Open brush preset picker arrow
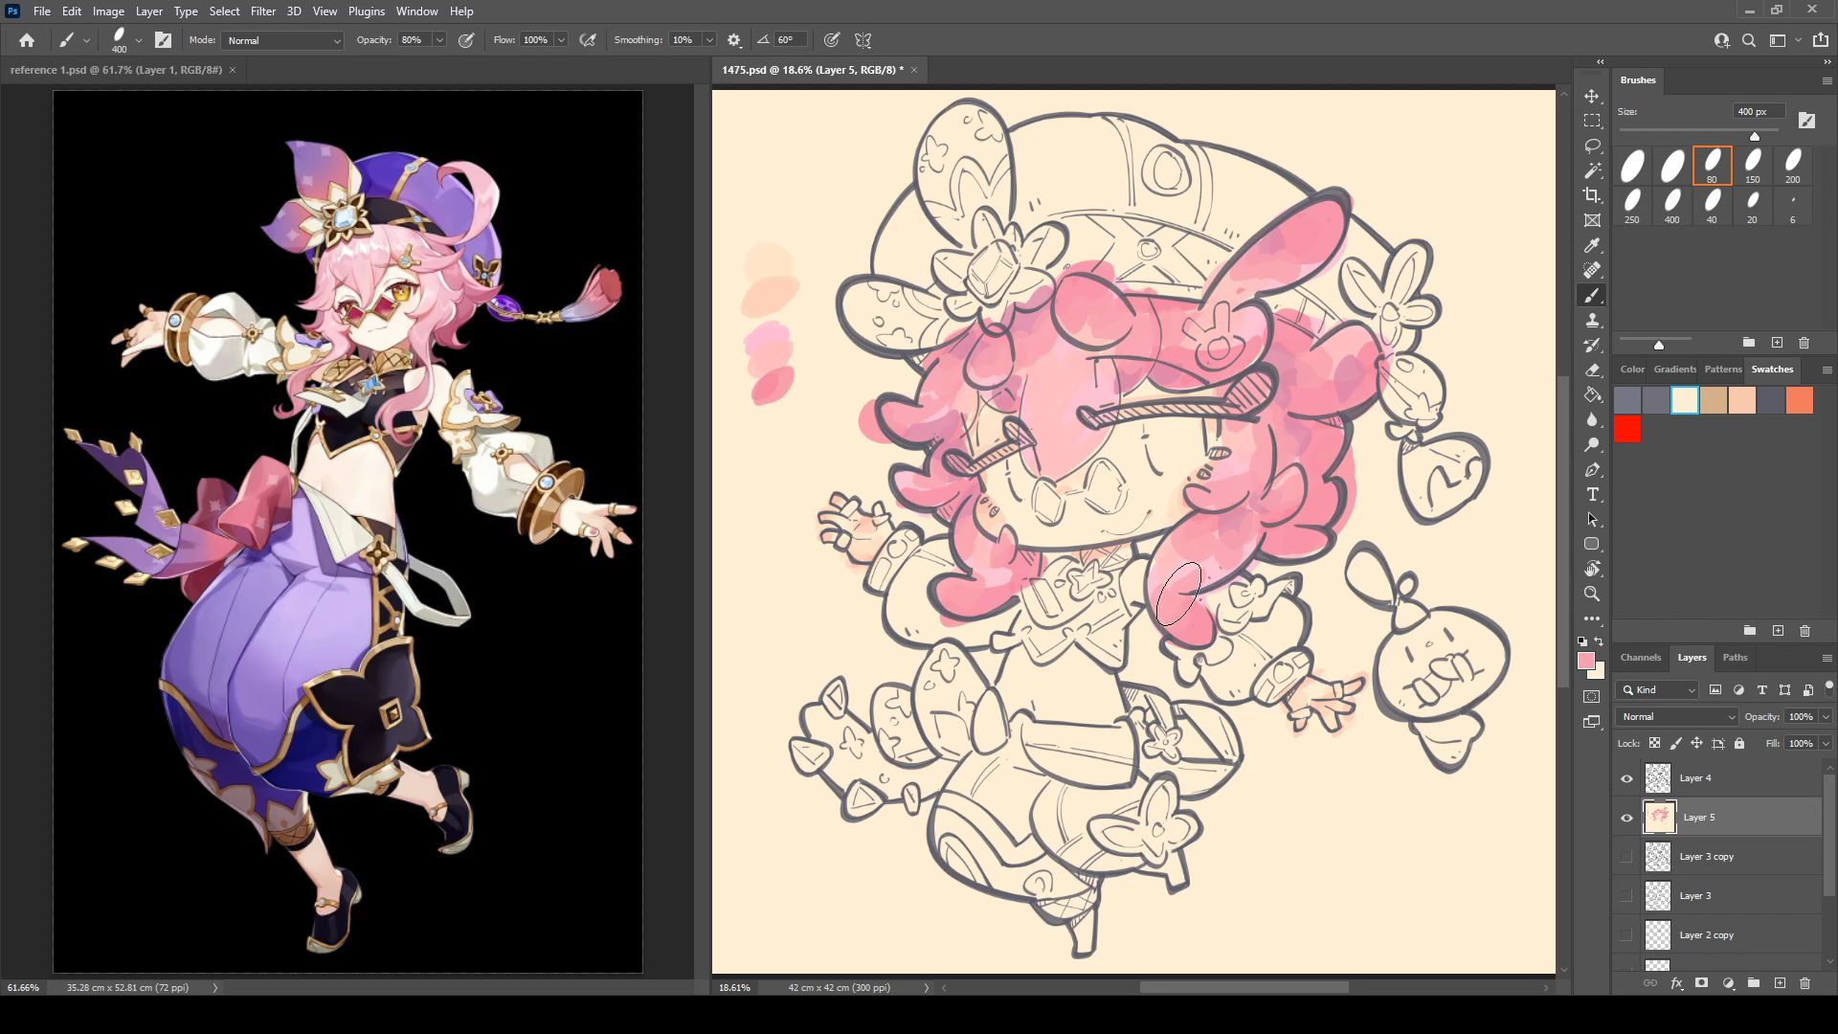 pyautogui.click(x=139, y=40)
